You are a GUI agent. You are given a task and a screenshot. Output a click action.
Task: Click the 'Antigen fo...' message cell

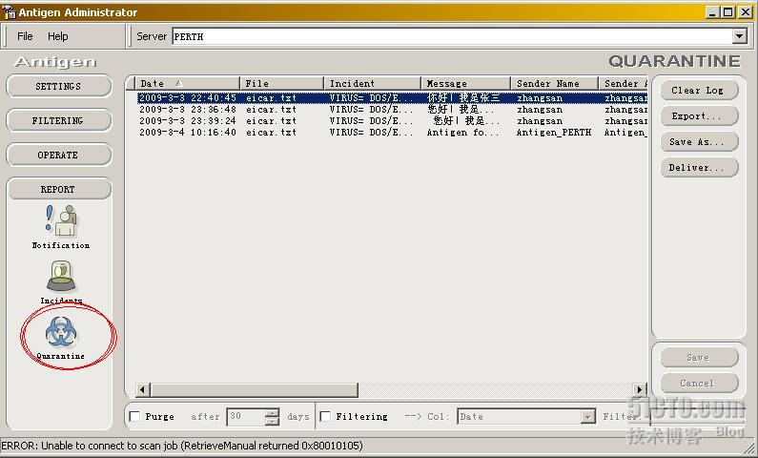[x=462, y=132]
